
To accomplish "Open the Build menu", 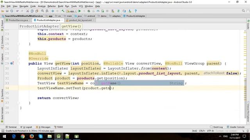I will click(x=61, y=6).
